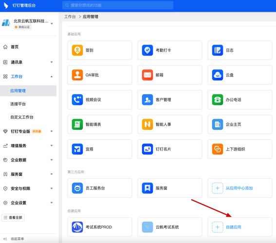Go to 首页 in the sidebar
Viewport: 276px width, 243px height.
click(x=15, y=47)
